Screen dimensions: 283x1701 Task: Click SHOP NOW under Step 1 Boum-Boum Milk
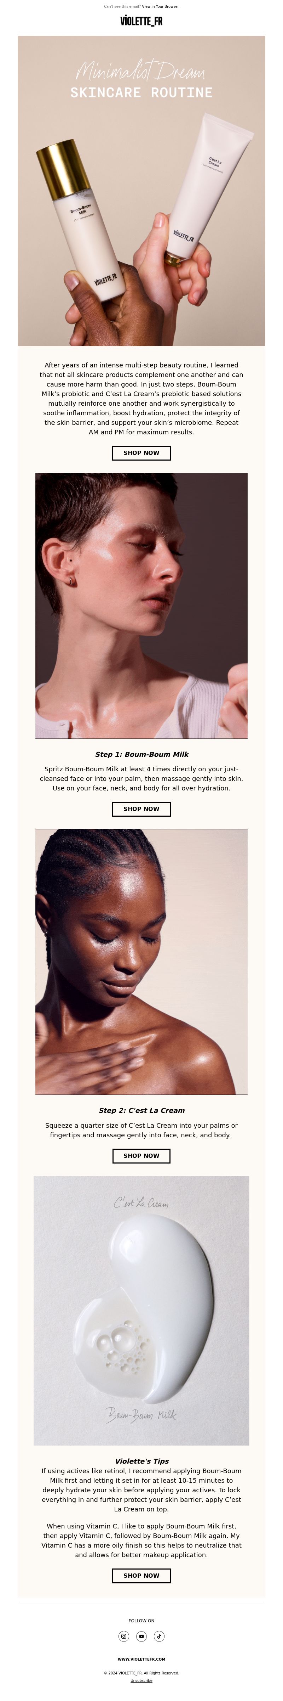click(141, 809)
